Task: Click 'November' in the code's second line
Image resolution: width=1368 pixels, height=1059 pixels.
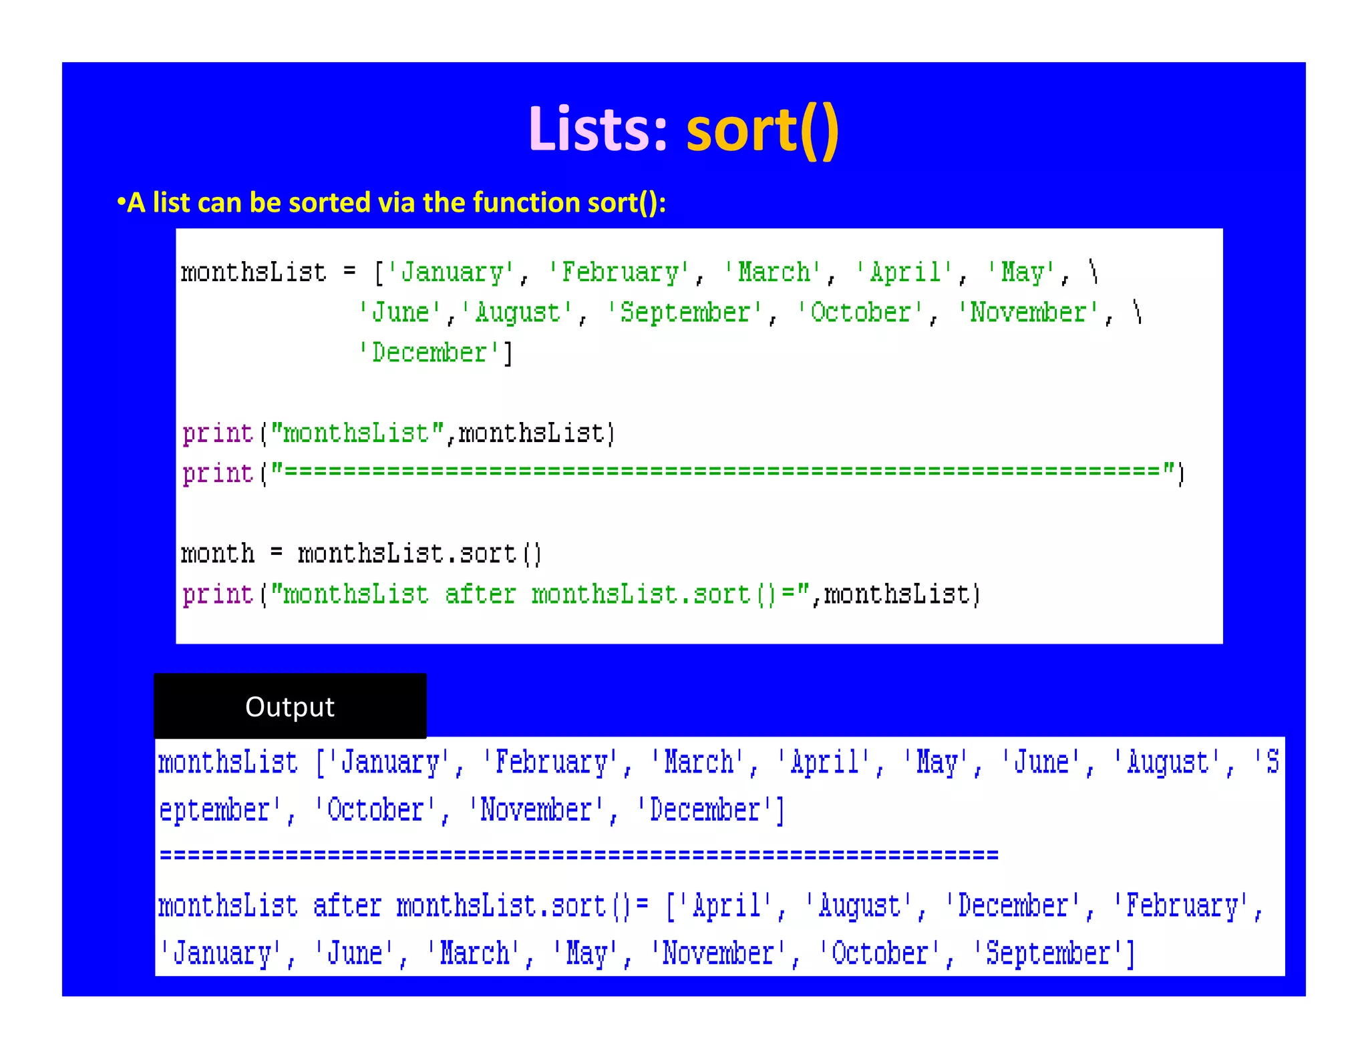Action: coord(1028,312)
